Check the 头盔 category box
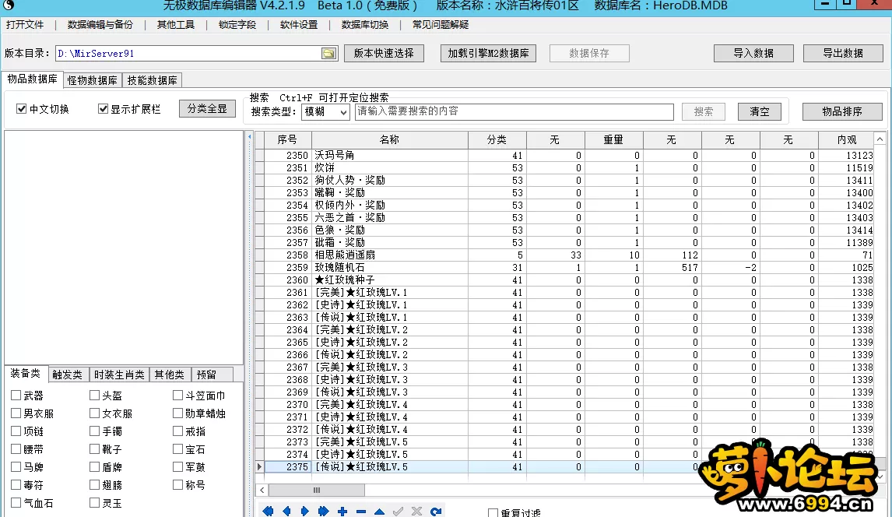Image resolution: width=892 pixels, height=517 pixels. point(94,395)
